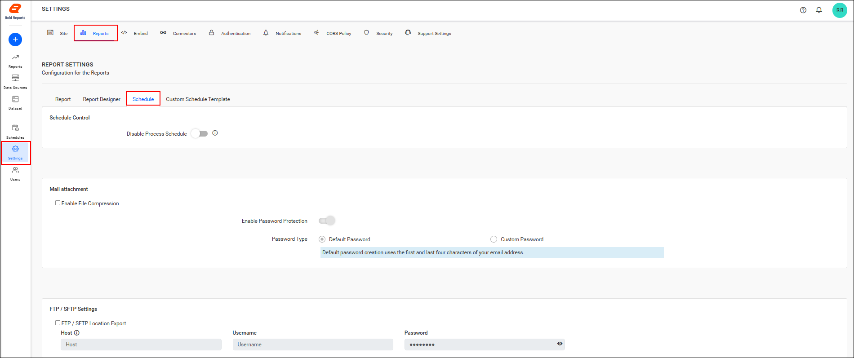This screenshot has height=358, width=854.
Task: Open the RR user profile avatar
Action: 840,10
